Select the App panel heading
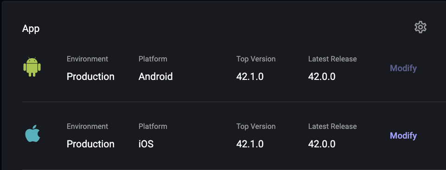This screenshot has width=446, height=170. click(31, 29)
